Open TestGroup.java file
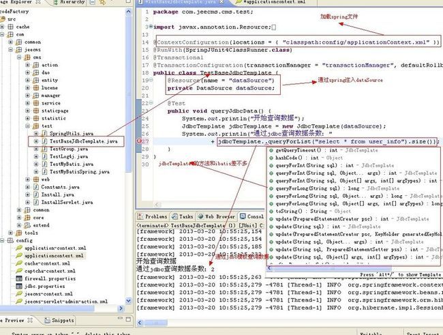Image resolution: width=443 pixels, height=335 pixels. pyautogui.click(x=69, y=149)
